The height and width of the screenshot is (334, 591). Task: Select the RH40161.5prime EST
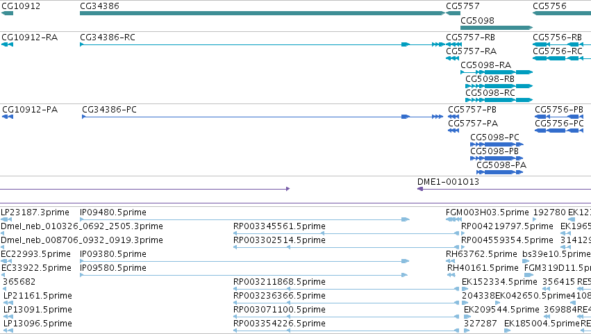[483, 269]
